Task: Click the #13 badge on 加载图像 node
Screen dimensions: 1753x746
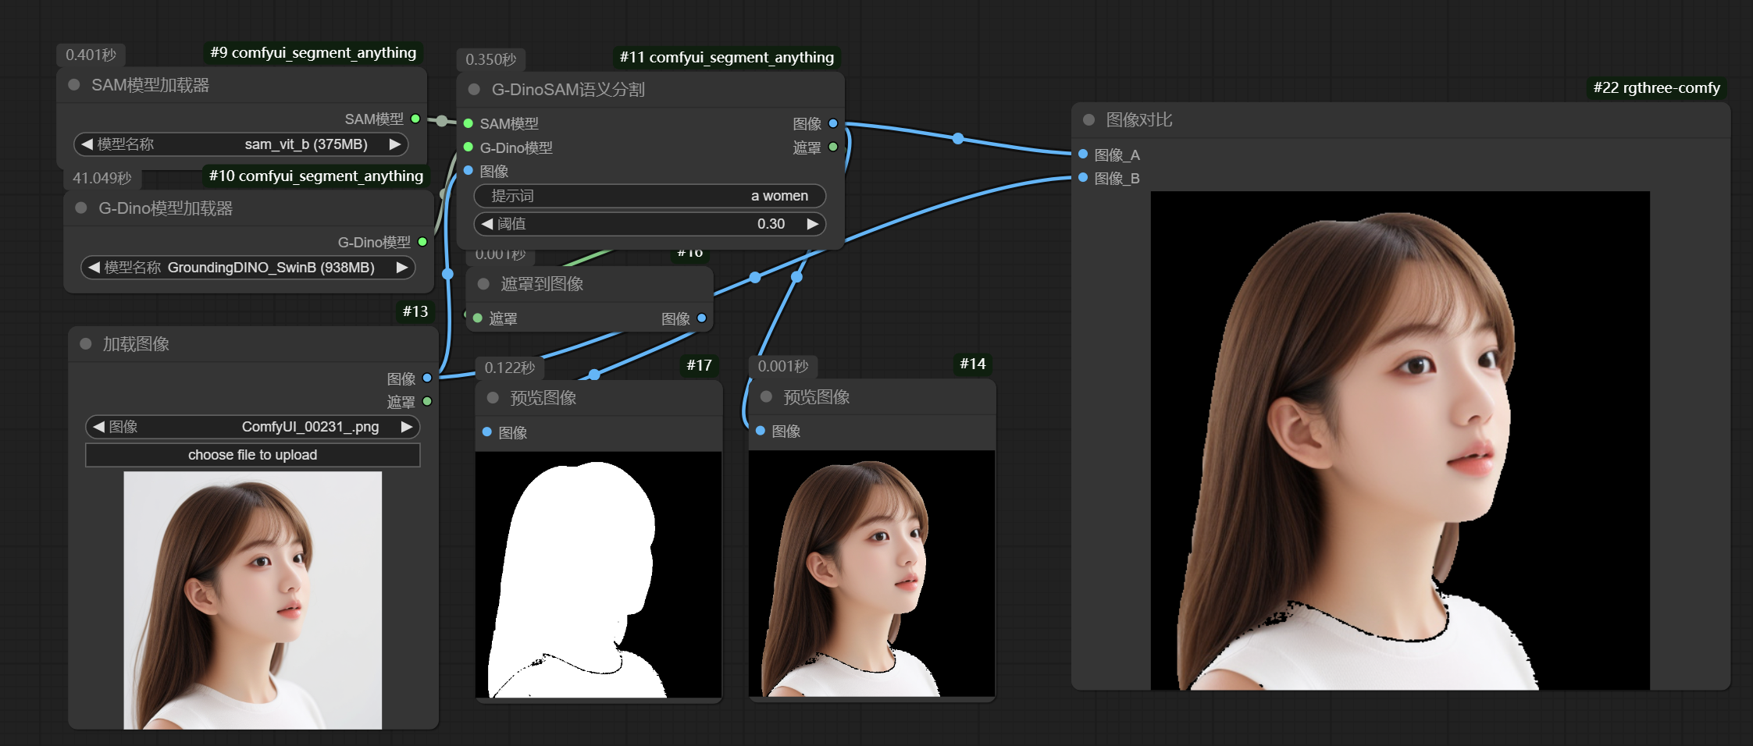Action: click(x=415, y=312)
